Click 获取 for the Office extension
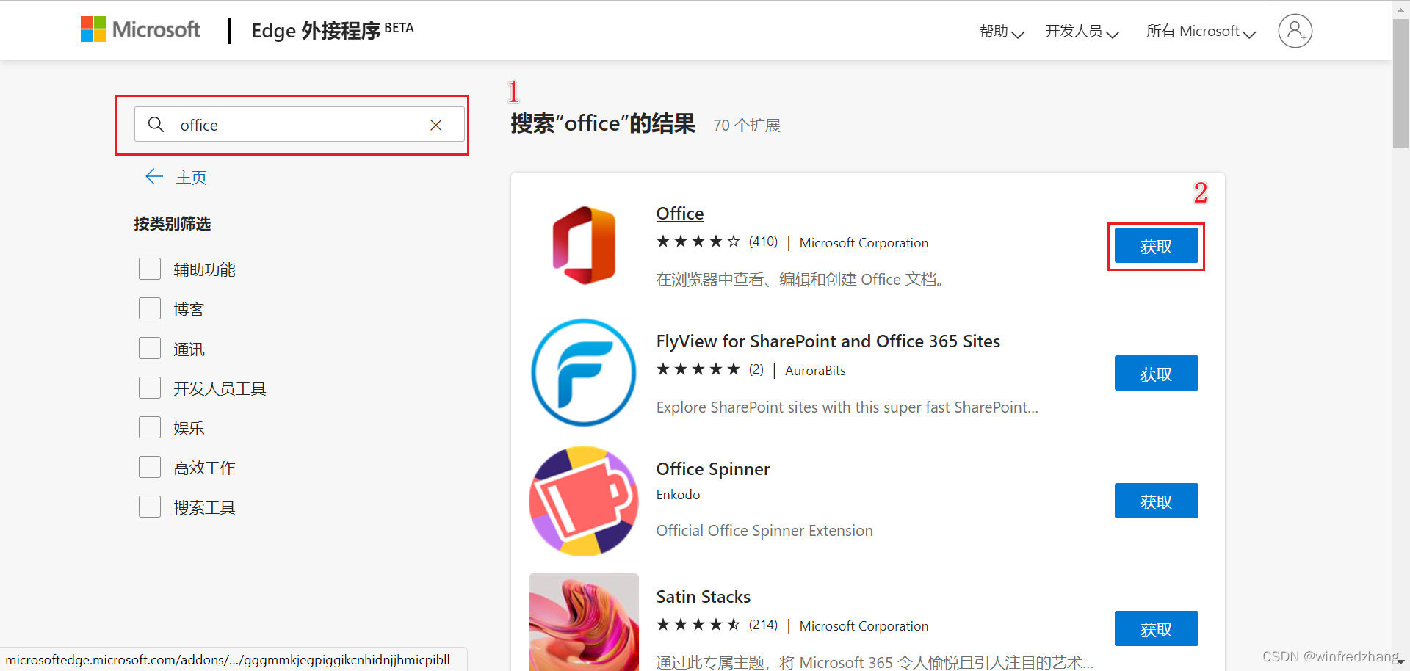 (x=1156, y=246)
